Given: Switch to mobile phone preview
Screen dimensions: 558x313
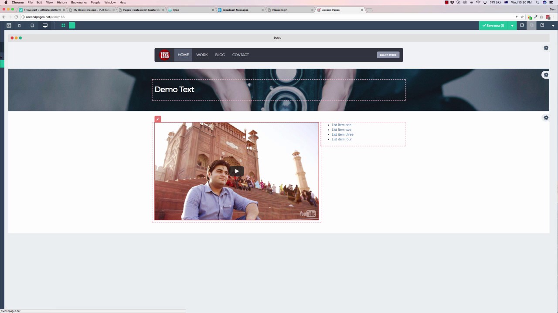Looking at the screenshot, I should click(x=19, y=26).
